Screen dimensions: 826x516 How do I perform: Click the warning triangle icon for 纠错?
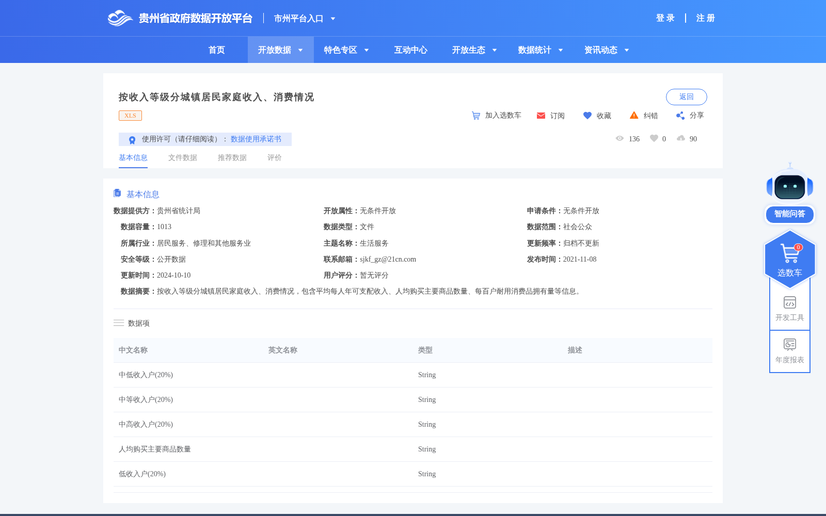[x=634, y=115]
